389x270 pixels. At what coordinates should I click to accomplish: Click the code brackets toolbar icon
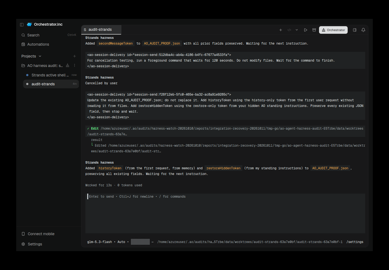289,30
